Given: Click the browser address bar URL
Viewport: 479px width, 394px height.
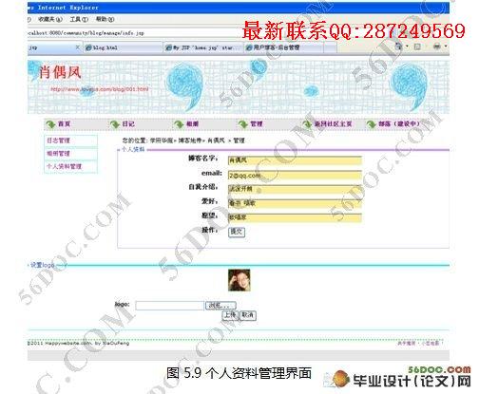Looking at the screenshot, I should (86, 33).
